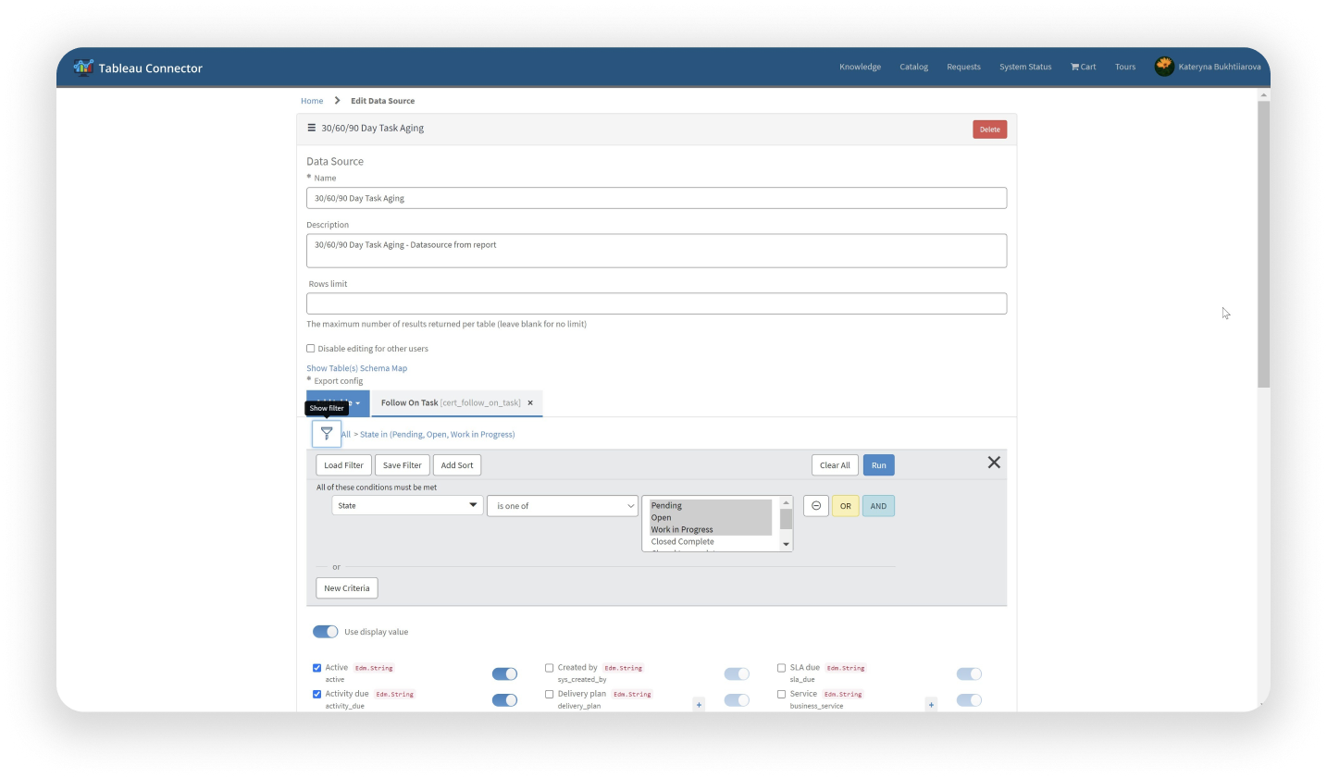Click inside the Rows limit input field
1327x778 pixels.
(656, 303)
